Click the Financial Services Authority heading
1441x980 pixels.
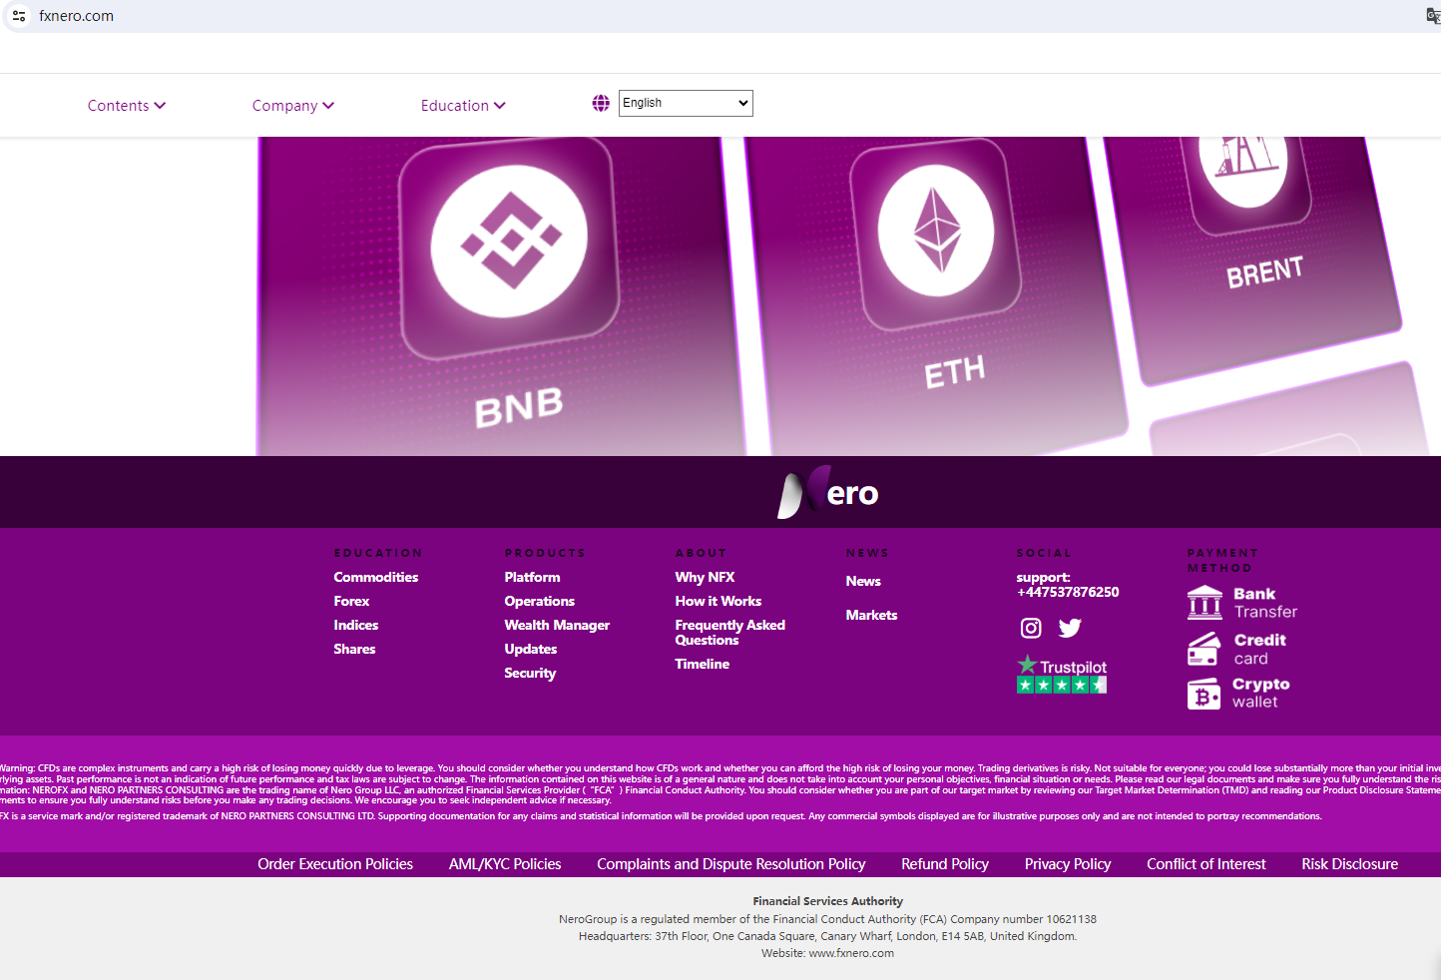(x=828, y=901)
